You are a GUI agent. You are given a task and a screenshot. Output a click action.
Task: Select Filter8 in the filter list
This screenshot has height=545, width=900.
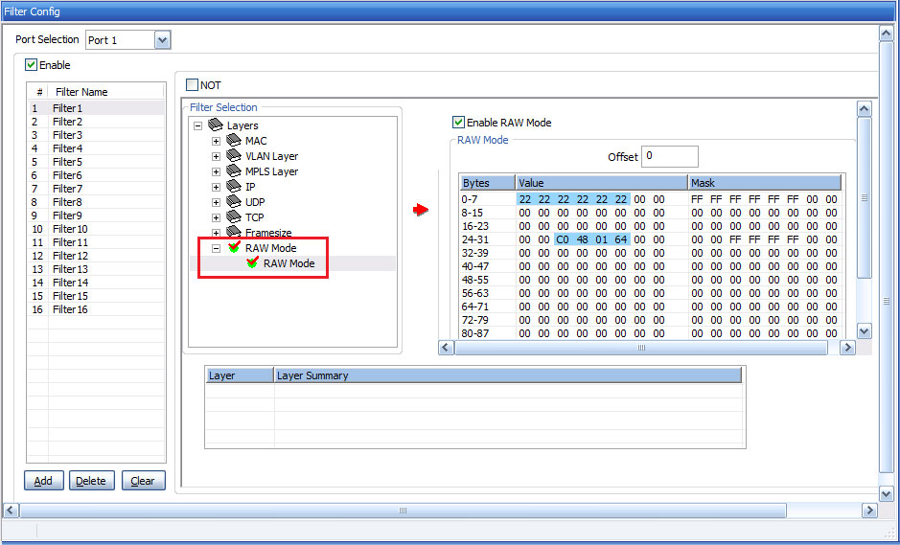point(96,202)
